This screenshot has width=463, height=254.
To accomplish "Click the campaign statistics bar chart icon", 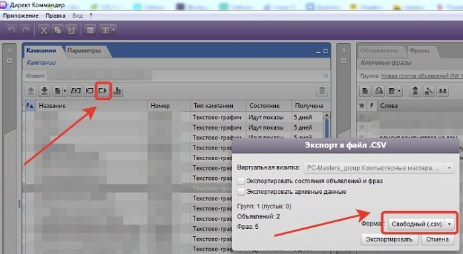I will (x=118, y=91).
